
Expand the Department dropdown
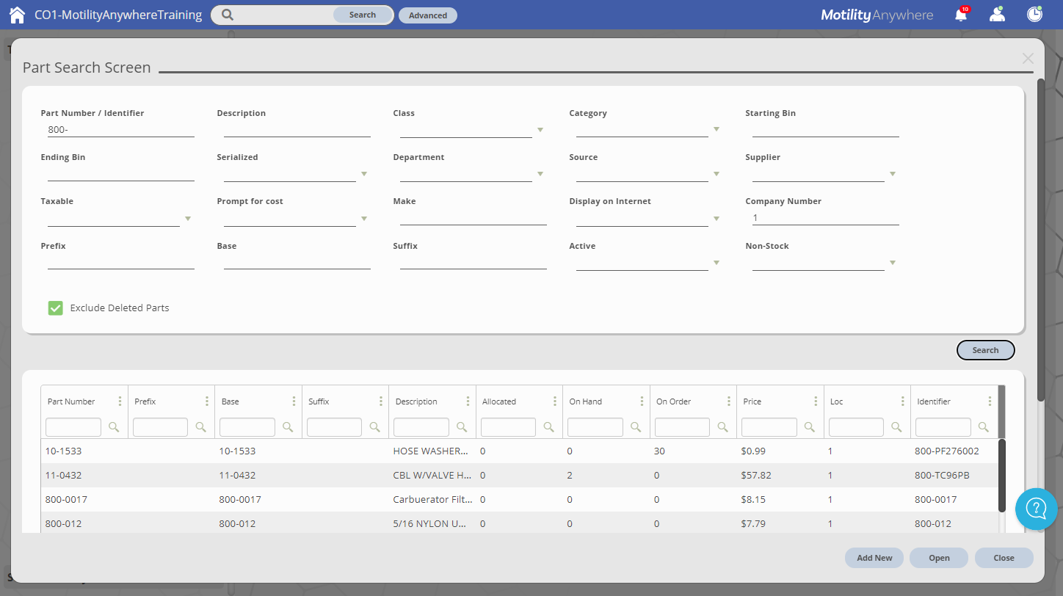(x=540, y=174)
